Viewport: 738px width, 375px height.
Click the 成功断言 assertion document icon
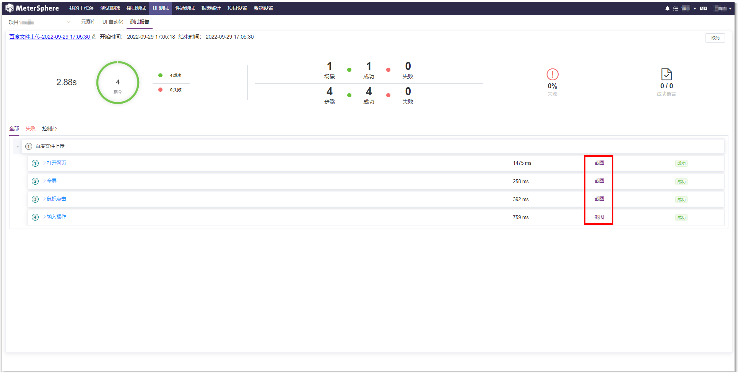pyautogui.click(x=666, y=74)
